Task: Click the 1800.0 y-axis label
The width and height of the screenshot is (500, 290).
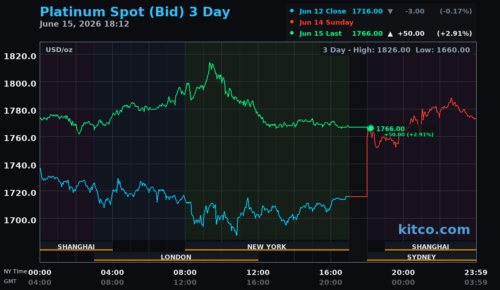Action: [x=20, y=83]
